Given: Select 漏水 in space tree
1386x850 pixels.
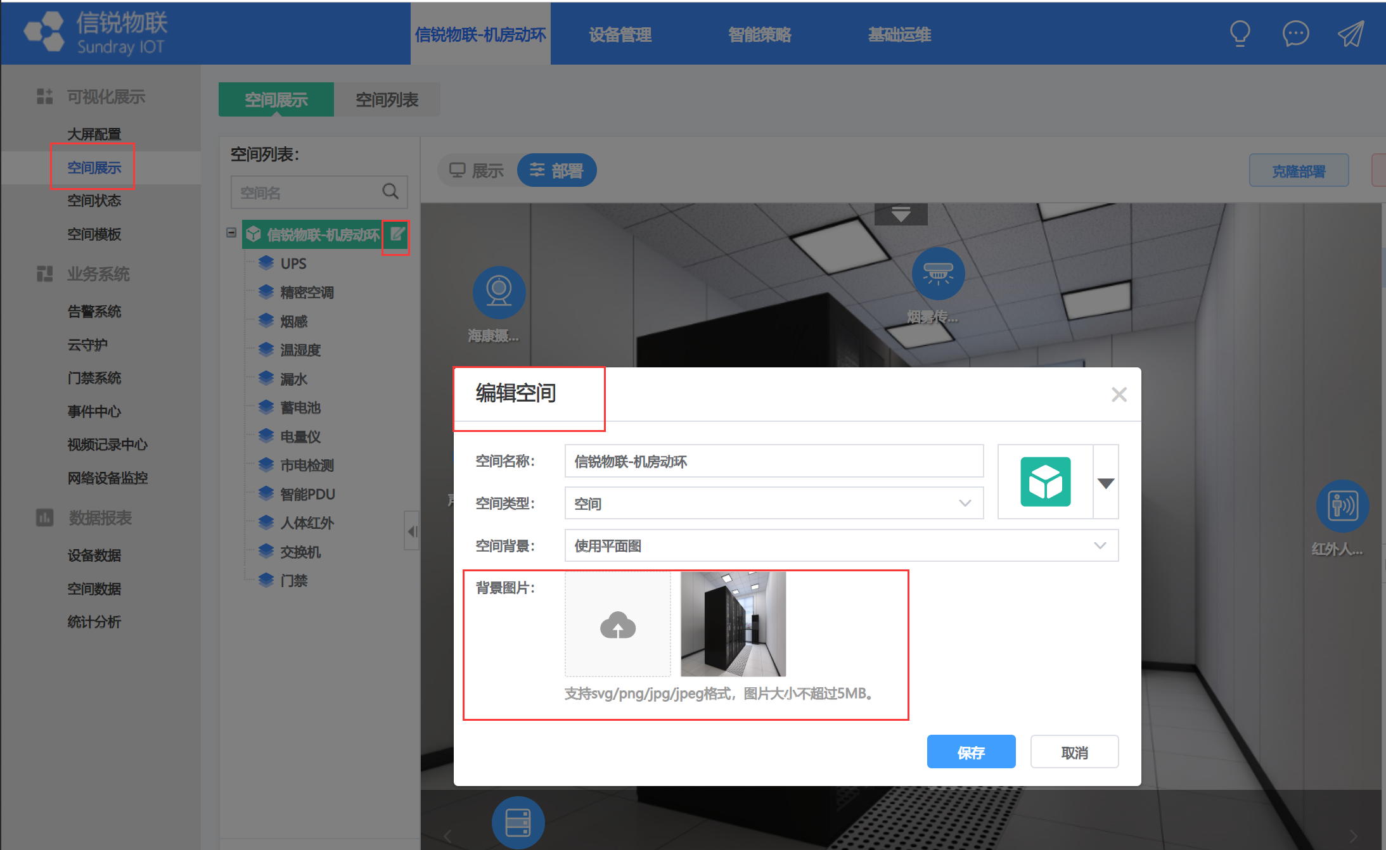Looking at the screenshot, I should [294, 379].
